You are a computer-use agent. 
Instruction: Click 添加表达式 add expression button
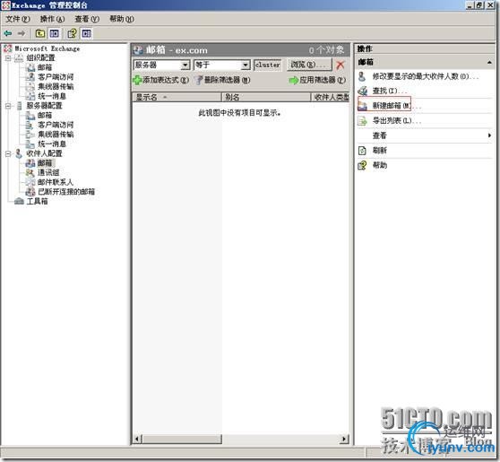[161, 80]
